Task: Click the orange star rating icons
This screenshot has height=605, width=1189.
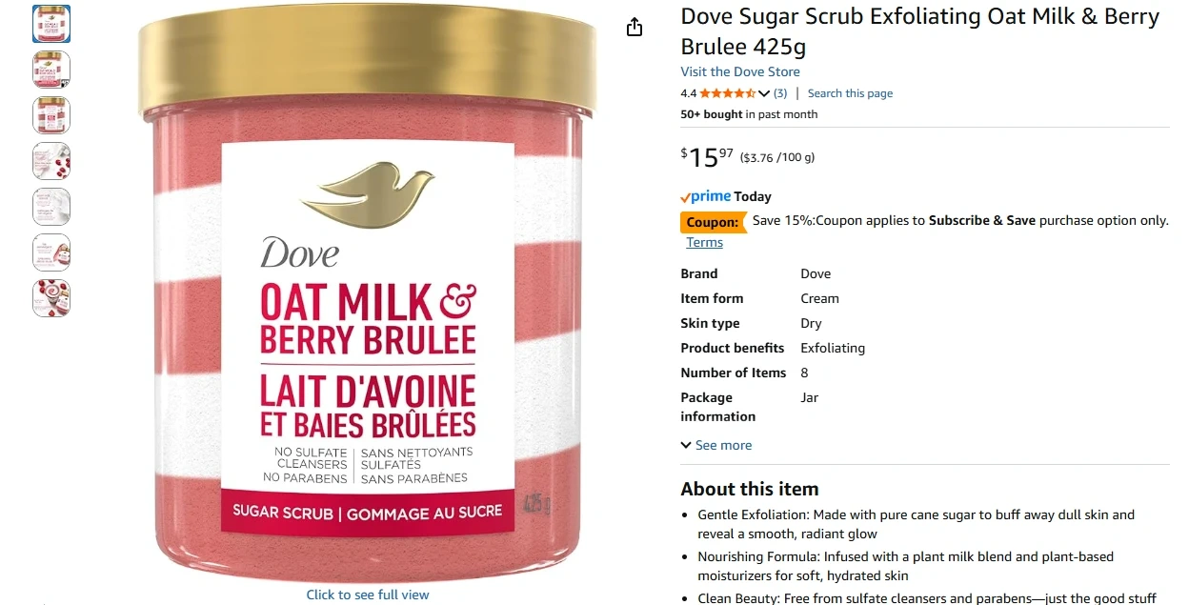Action: pos(728,93)
